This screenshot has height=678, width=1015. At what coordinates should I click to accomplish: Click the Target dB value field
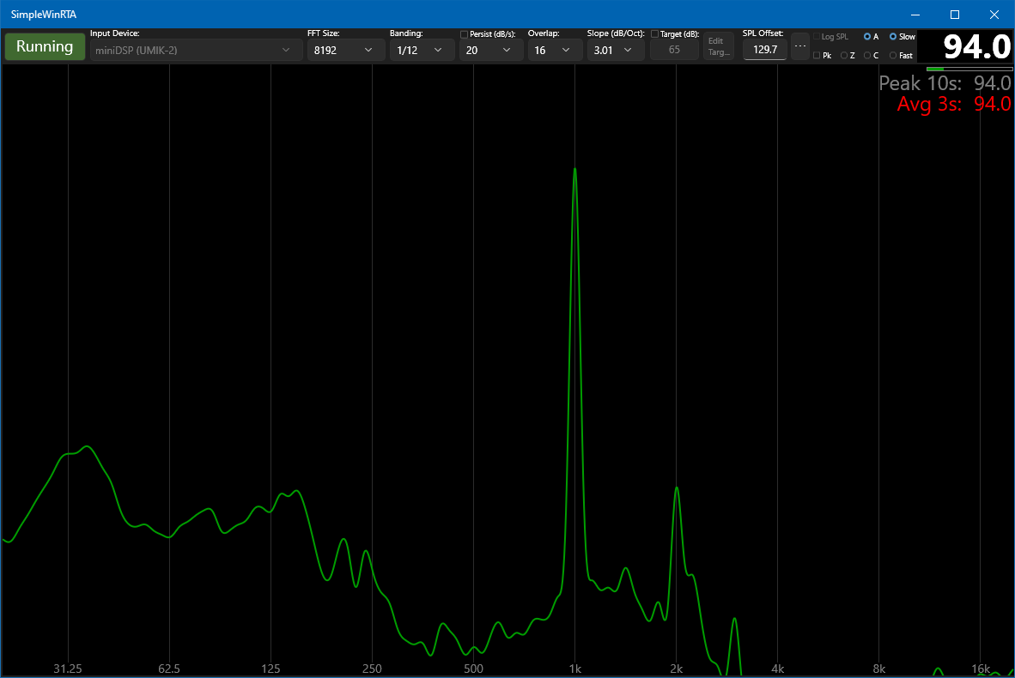(674, 50)
